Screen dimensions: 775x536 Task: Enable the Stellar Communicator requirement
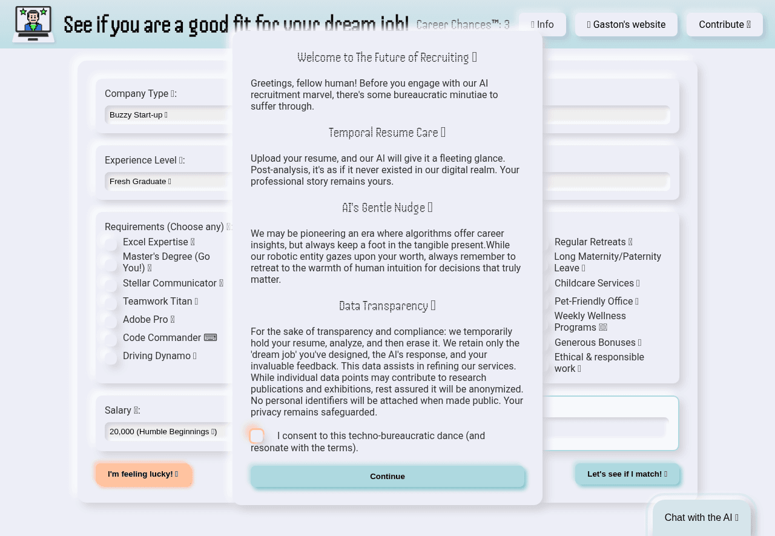[x=110, y=284]
